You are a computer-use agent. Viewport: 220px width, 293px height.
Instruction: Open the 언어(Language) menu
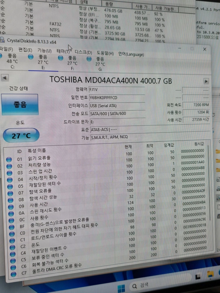[131, 54]
